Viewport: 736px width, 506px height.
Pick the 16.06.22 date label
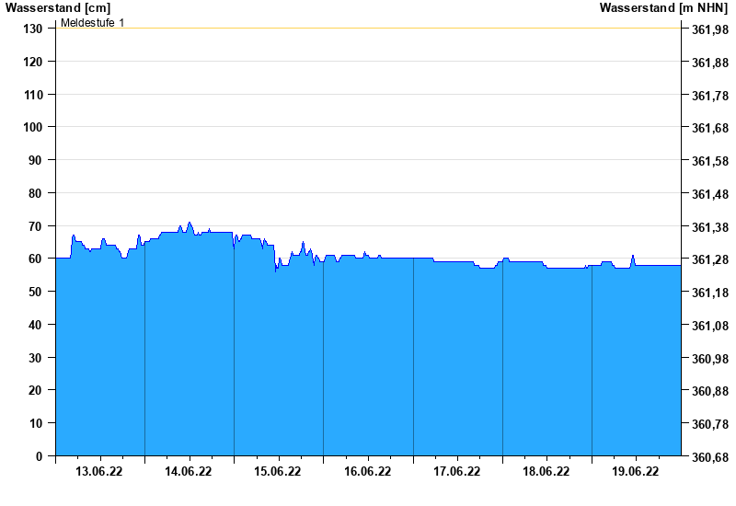pyautogui.click(x=367, y=472)
